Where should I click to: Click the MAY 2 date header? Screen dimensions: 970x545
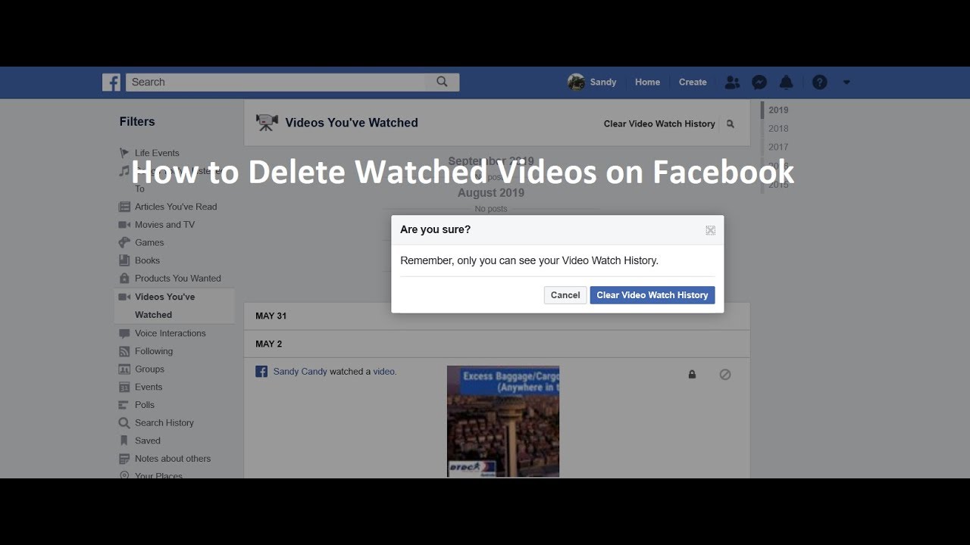point(268,344)
